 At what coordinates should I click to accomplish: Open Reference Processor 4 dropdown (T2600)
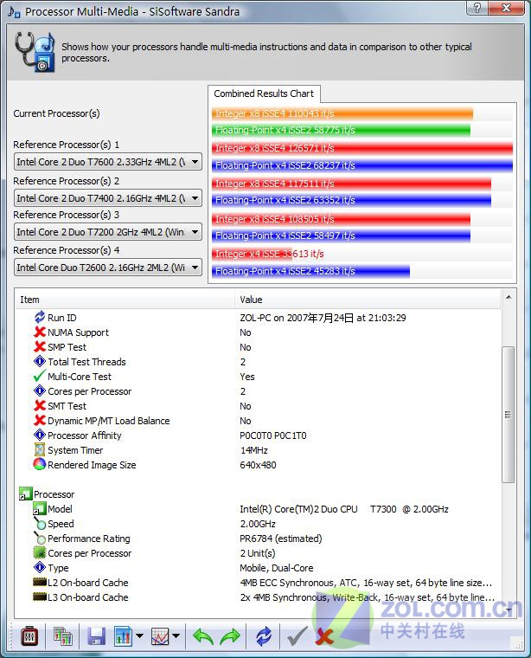[108, 268]
